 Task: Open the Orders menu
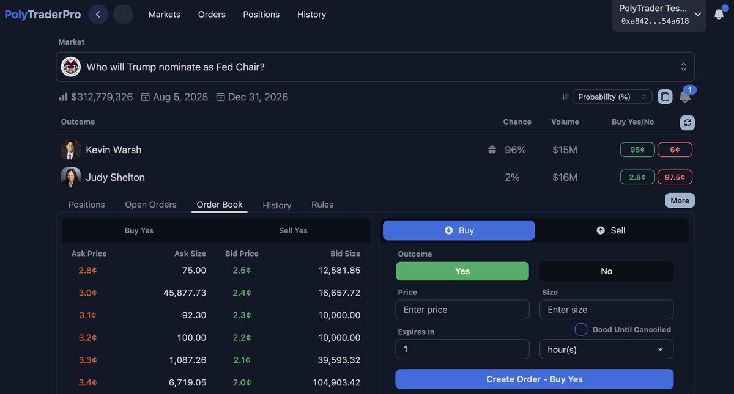click(x=212, y=14)
